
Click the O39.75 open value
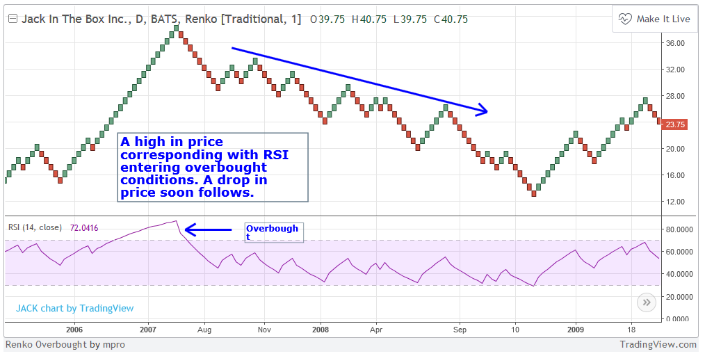tap(327, 19)
